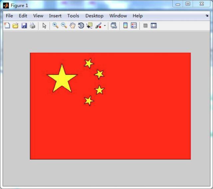Open the File menu

(x=9, y=16)
